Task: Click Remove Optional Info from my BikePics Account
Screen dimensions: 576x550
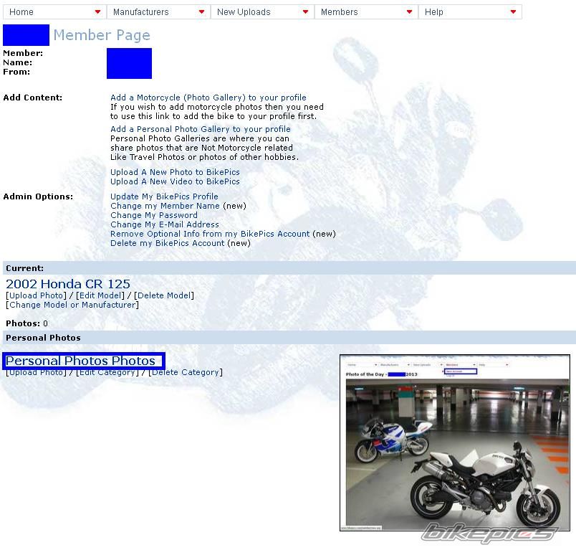Action: [x=210, y=234]
